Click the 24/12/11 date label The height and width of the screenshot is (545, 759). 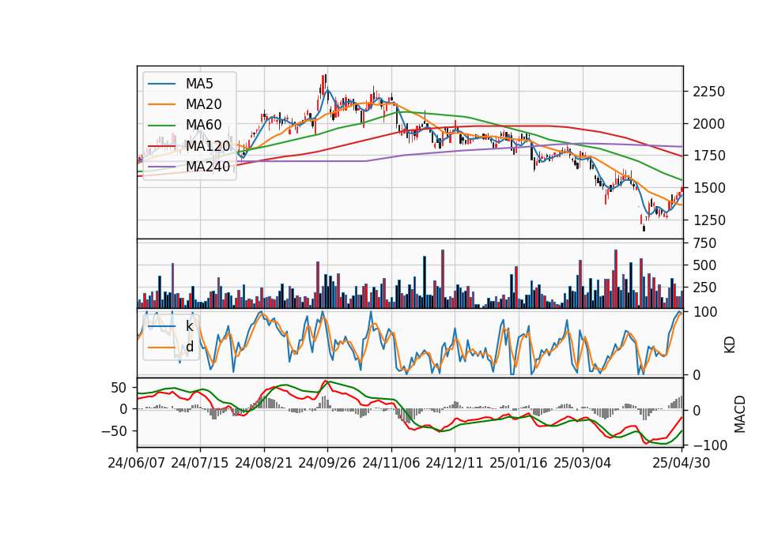point(455,464)
